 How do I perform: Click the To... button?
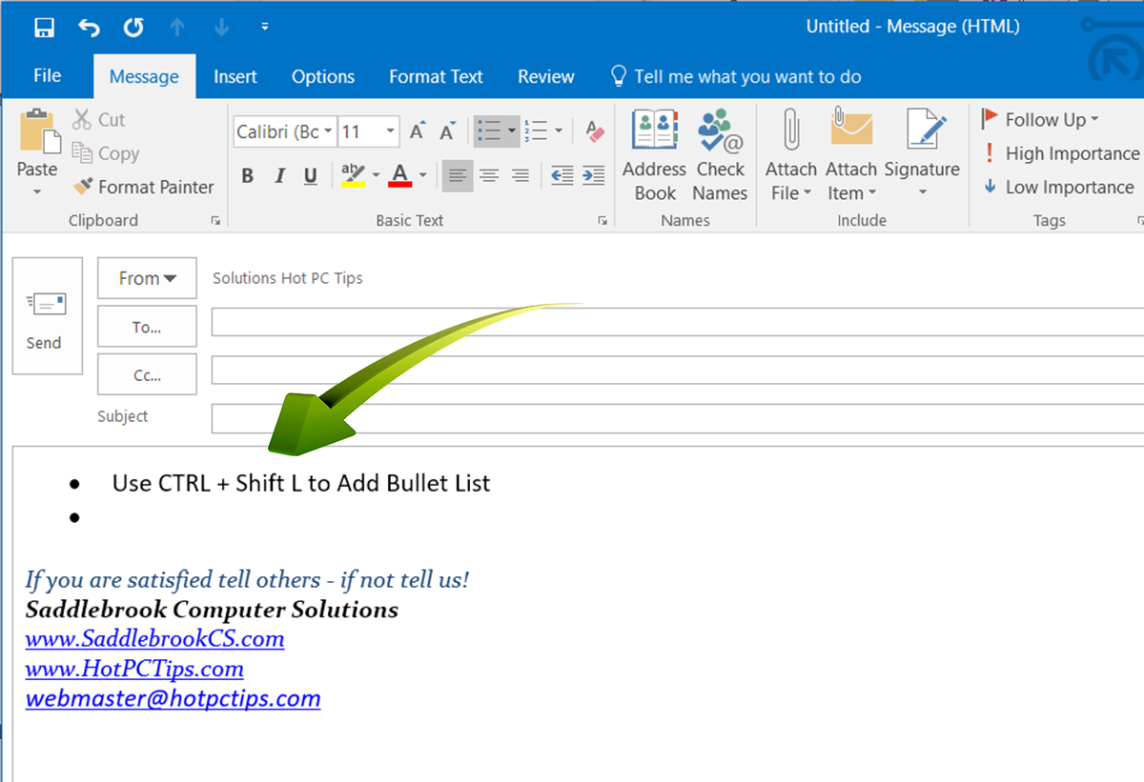[147, 327]
